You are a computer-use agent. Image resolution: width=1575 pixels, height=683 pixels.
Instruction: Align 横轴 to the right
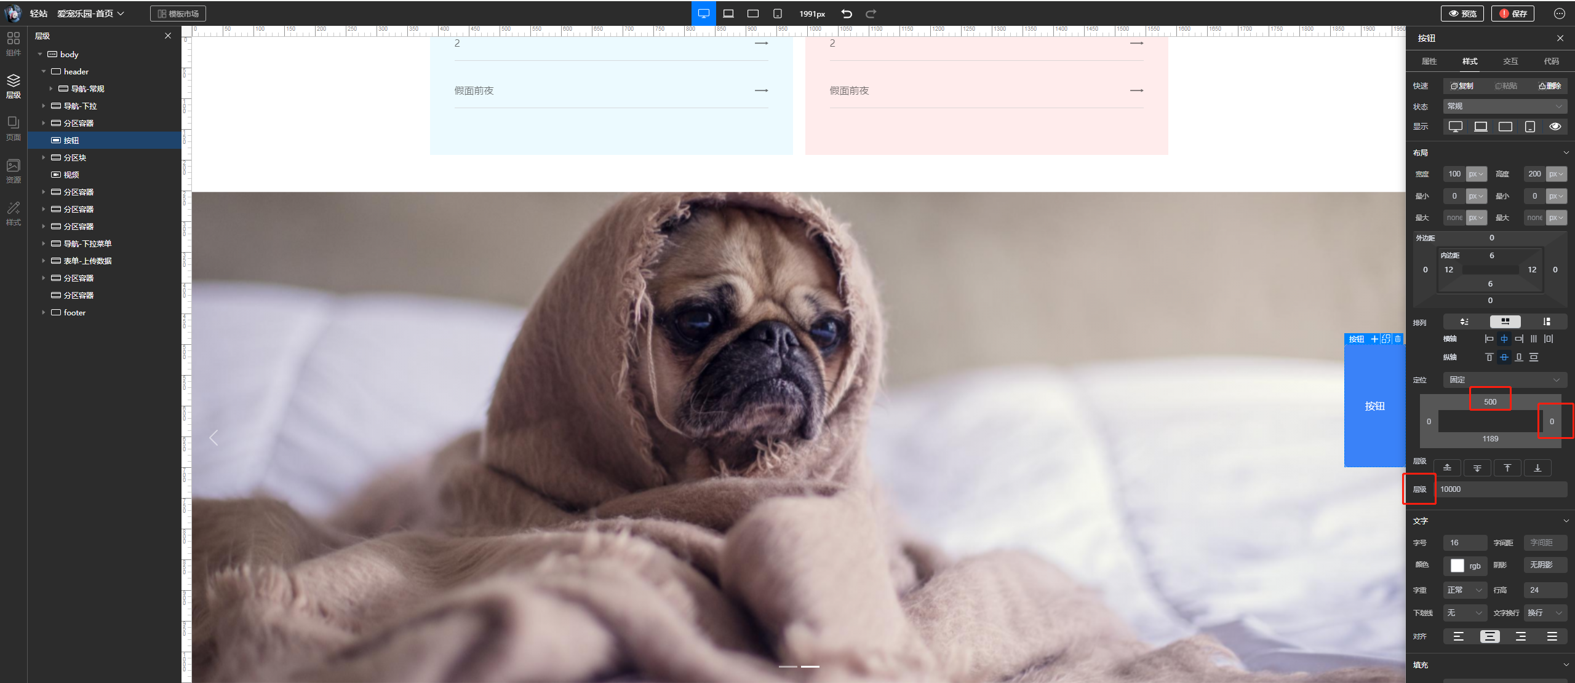1519,339
